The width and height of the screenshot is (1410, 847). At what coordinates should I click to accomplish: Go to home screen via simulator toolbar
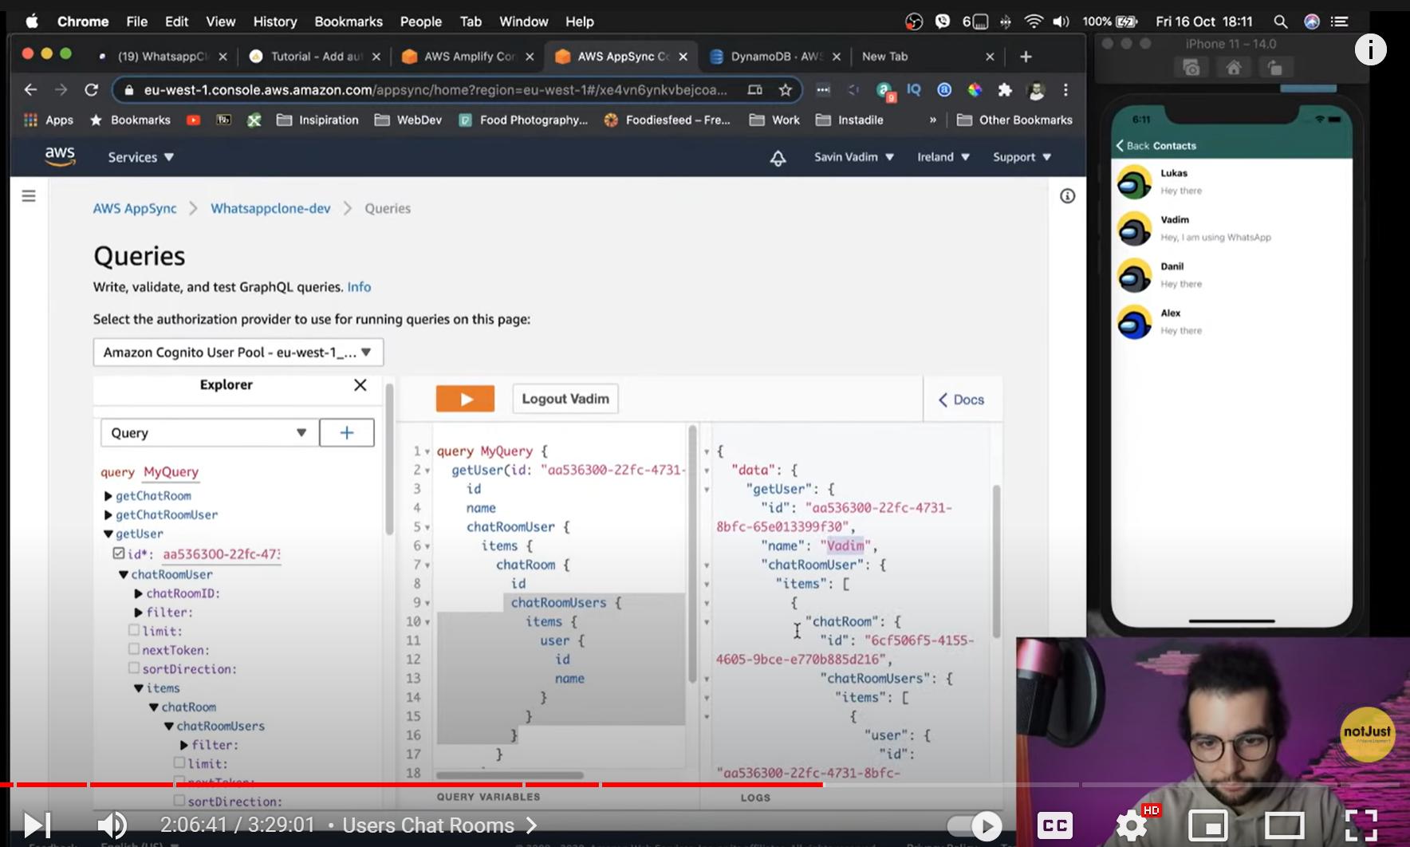point(1233,68)
